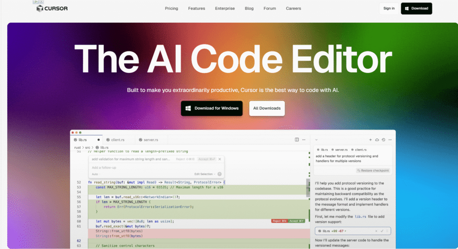
Task: Accept lib.rs changes with checkmark in chat
Action: 382,231
